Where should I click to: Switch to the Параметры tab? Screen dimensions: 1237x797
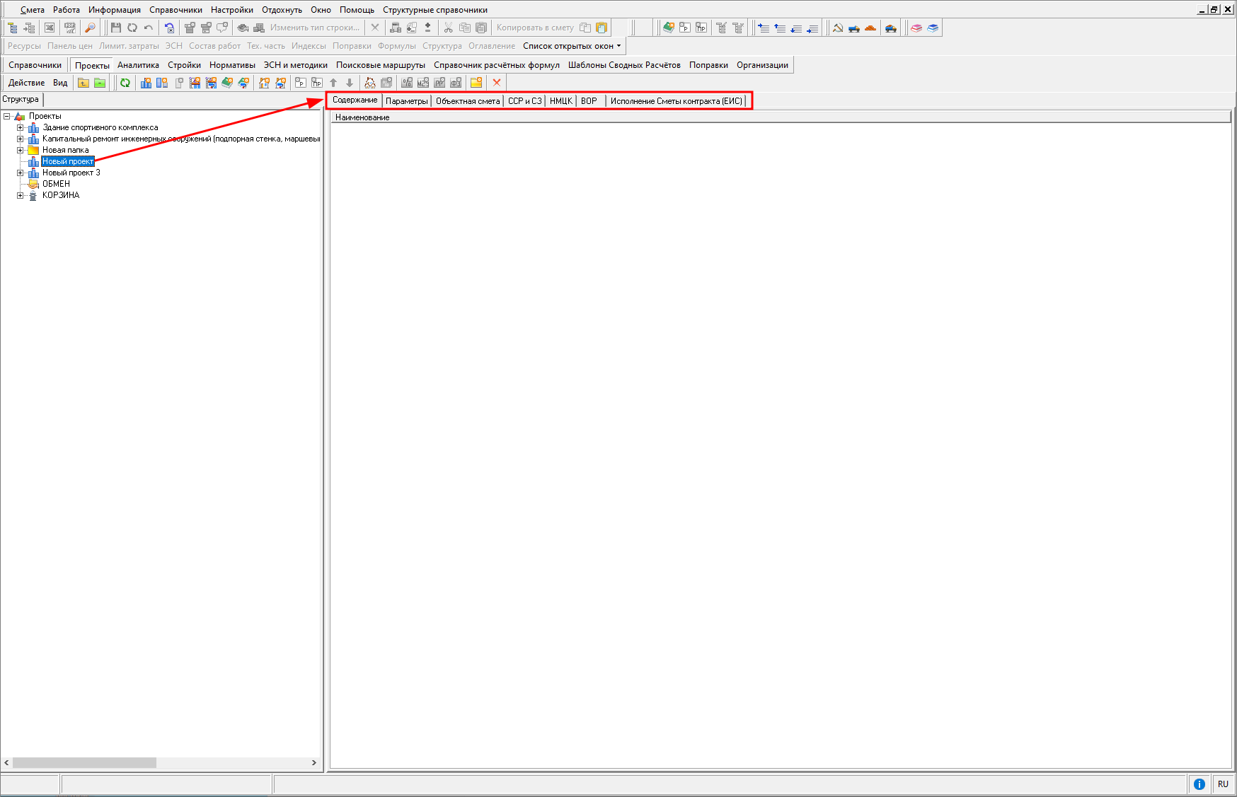click(x=406, y=101)
